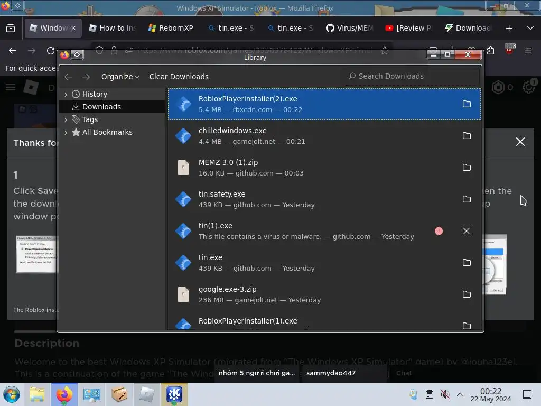Remove tin(1).exe from download list
Viewport: 541px width, 406px height.
(467, 231)
